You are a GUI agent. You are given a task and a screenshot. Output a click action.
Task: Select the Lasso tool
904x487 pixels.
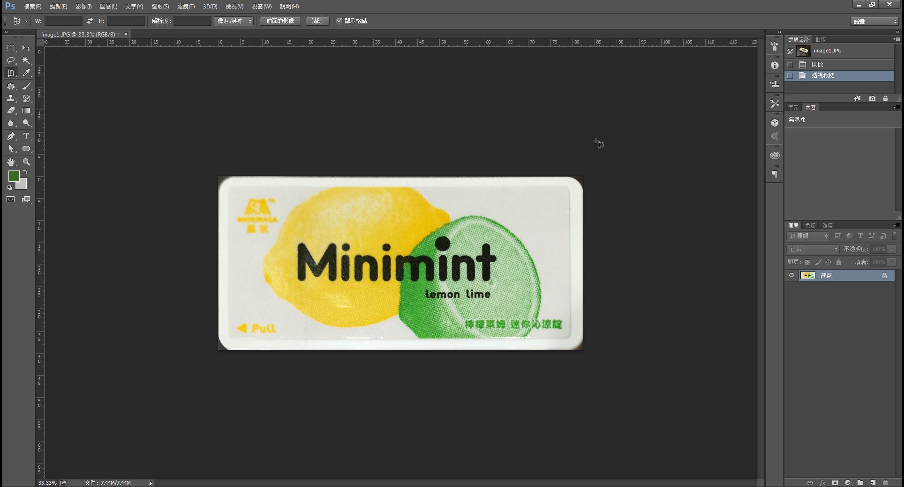coord(11,60)
